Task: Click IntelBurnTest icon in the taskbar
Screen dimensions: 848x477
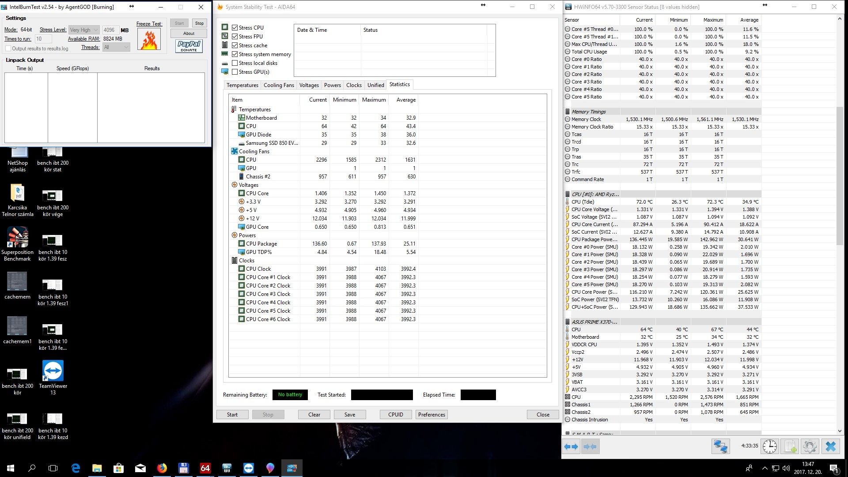Action: pyautogui.click(x=292, y=468)
